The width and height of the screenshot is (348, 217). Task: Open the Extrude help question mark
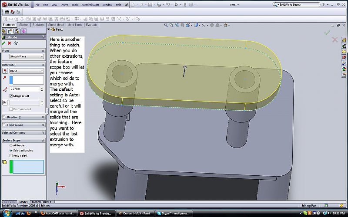tap(43, 37)
